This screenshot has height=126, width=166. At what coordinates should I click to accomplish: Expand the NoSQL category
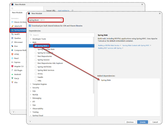(x=31, y=94)
